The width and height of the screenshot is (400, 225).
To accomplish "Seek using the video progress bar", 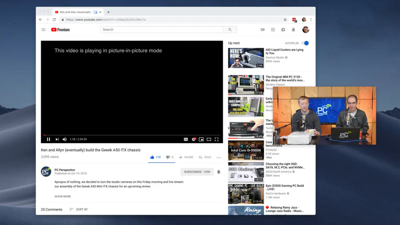I will 132,135.
